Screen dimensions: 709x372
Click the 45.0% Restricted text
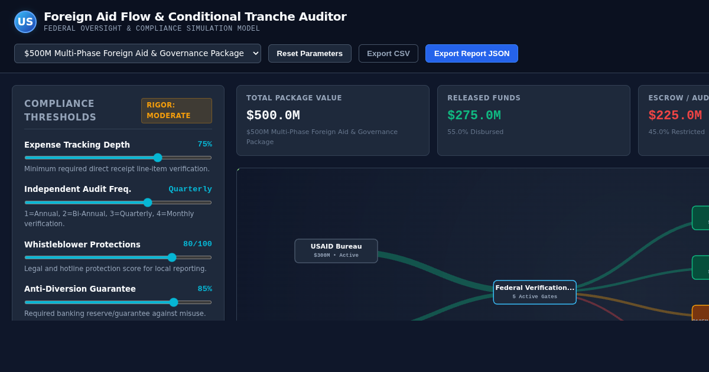[677, 132]
